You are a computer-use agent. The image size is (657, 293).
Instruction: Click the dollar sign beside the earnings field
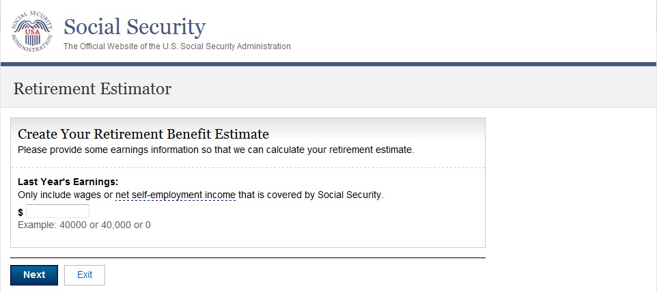click(20, 212)
